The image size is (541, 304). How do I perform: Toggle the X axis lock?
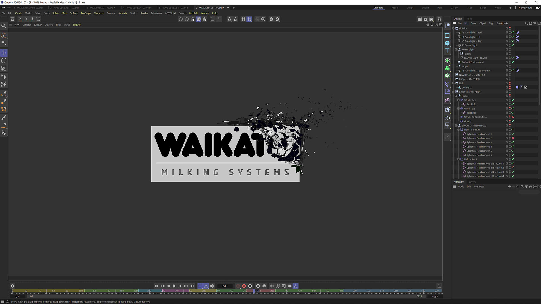pos(20,19)
